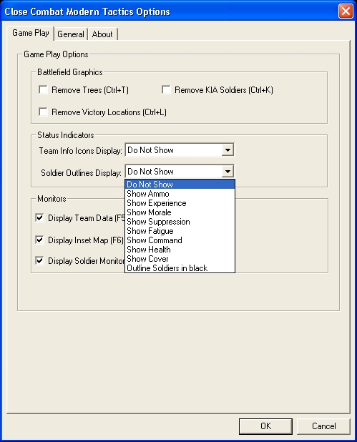The image size is (357, 442).
Task: Disable Display Inset Map checkbox
Action: [40, 240]
